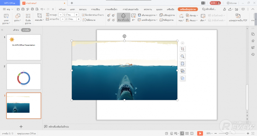Open the history icon in the right sidebar
The width and height of the screenshot is (257, 136).
(253, 54)
